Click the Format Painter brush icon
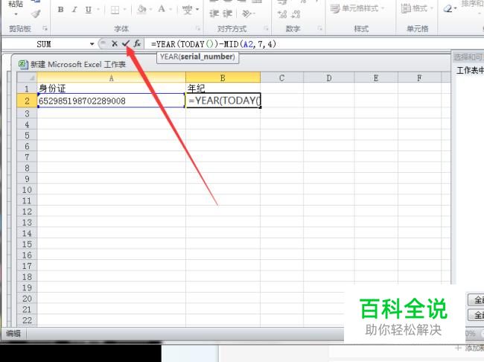The image size is (484, 362). 36,13
